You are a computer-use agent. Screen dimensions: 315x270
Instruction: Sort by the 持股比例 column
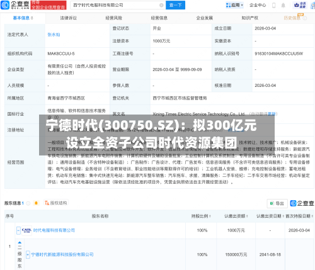click(201, 216)
